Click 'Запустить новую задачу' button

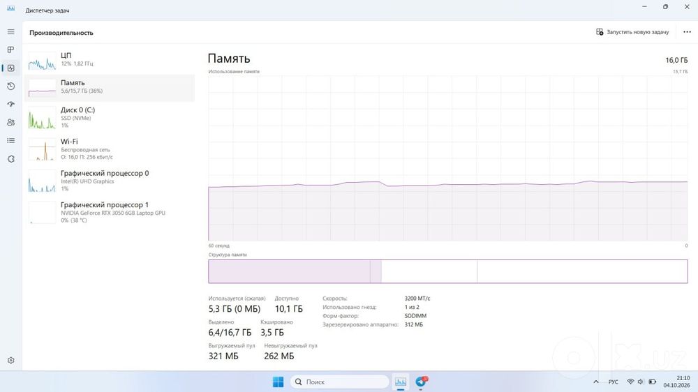(x=632, y=32)
